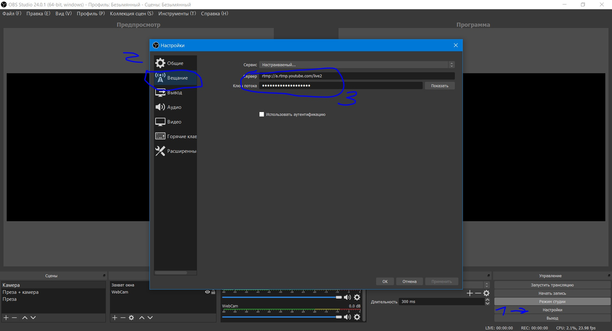612x331 pixels.
Task: Toggle WebCam source visibility eye
Action: click(x=208, y=292)
